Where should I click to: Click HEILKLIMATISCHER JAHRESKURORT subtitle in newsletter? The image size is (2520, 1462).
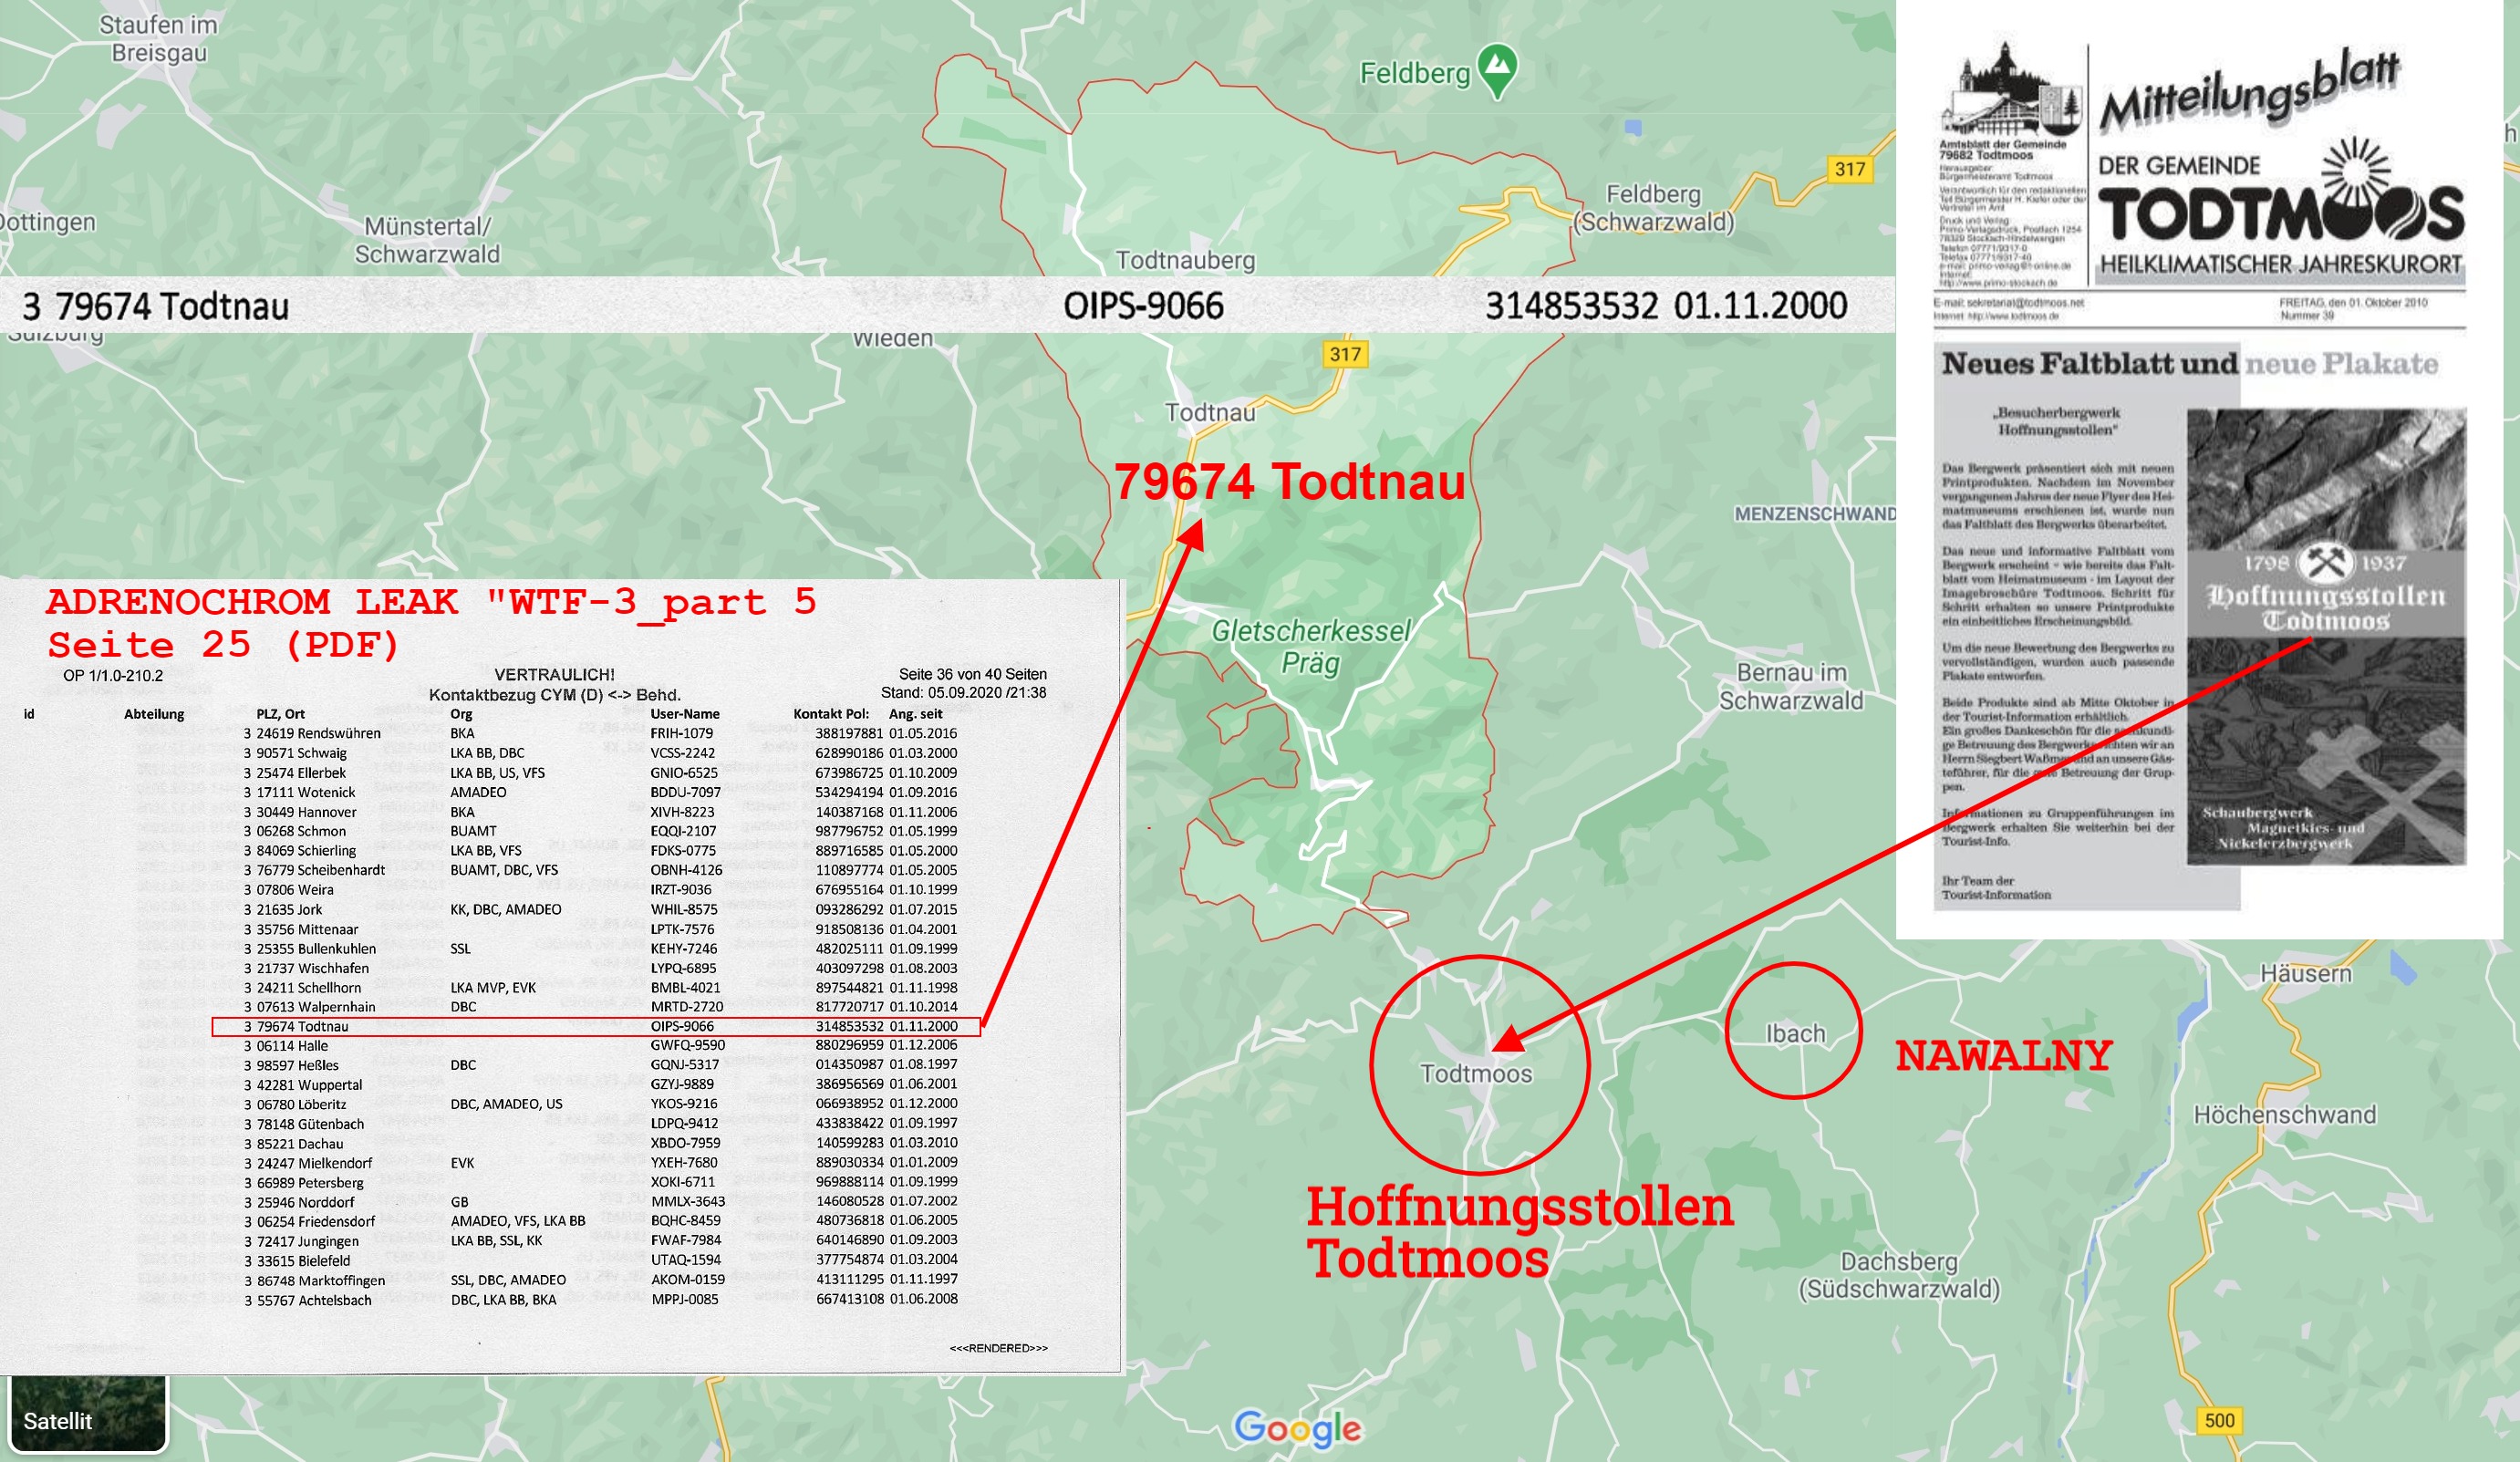pyautogui.click(x=2281, y=265)
